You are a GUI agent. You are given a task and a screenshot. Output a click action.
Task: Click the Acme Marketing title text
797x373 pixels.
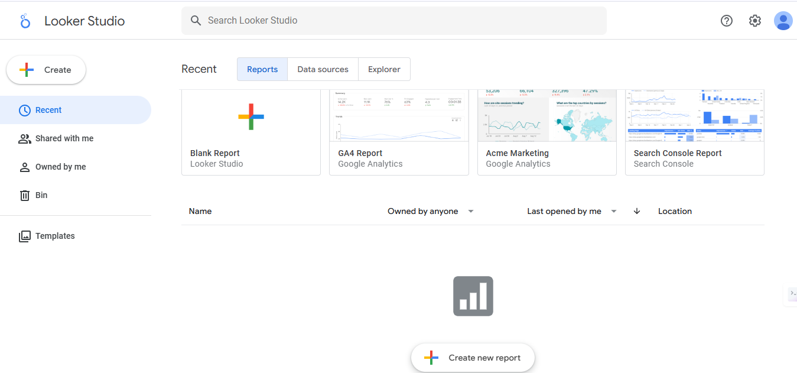(x=518, y=153)
